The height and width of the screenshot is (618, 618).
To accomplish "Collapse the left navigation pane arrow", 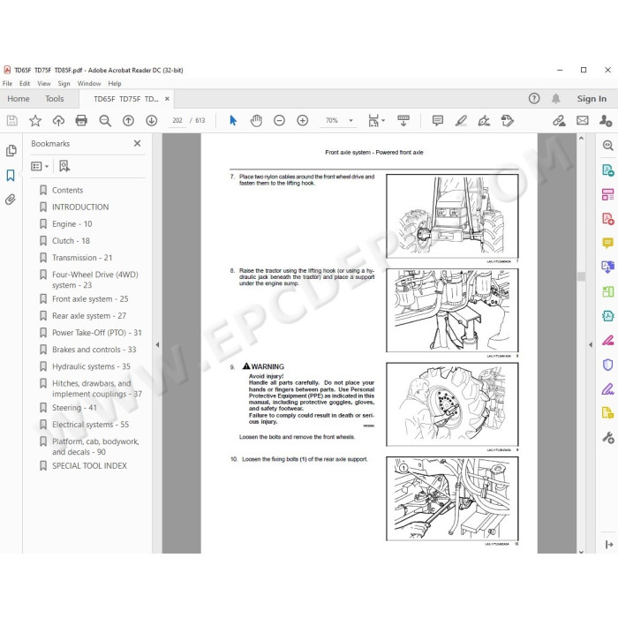I will coord(157,345).
